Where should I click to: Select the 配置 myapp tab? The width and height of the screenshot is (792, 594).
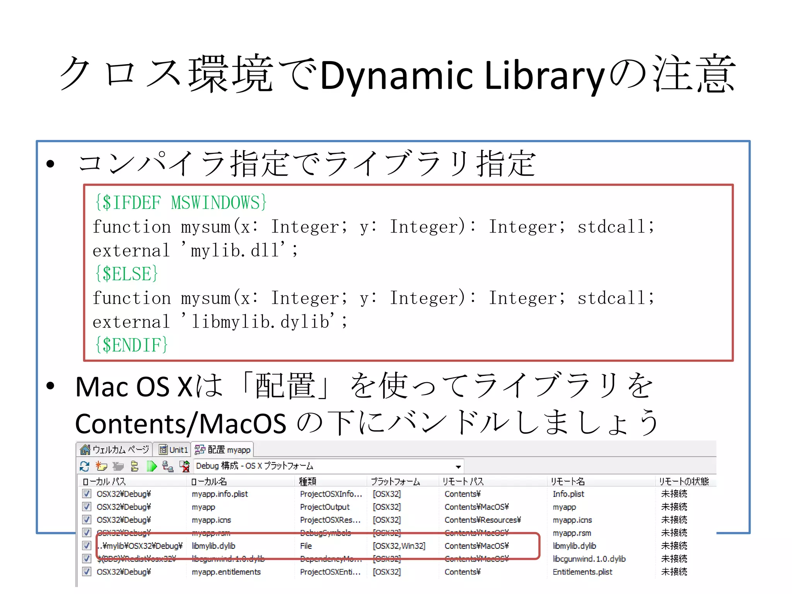click(x=223, y=449)
